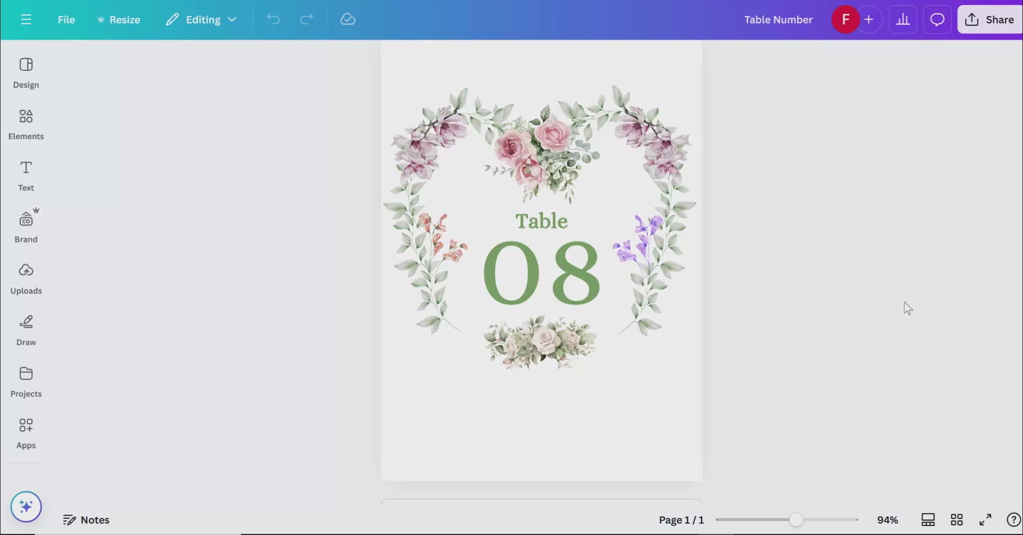
Task: Open the Notes panel
Action: (x=86, y=520)
